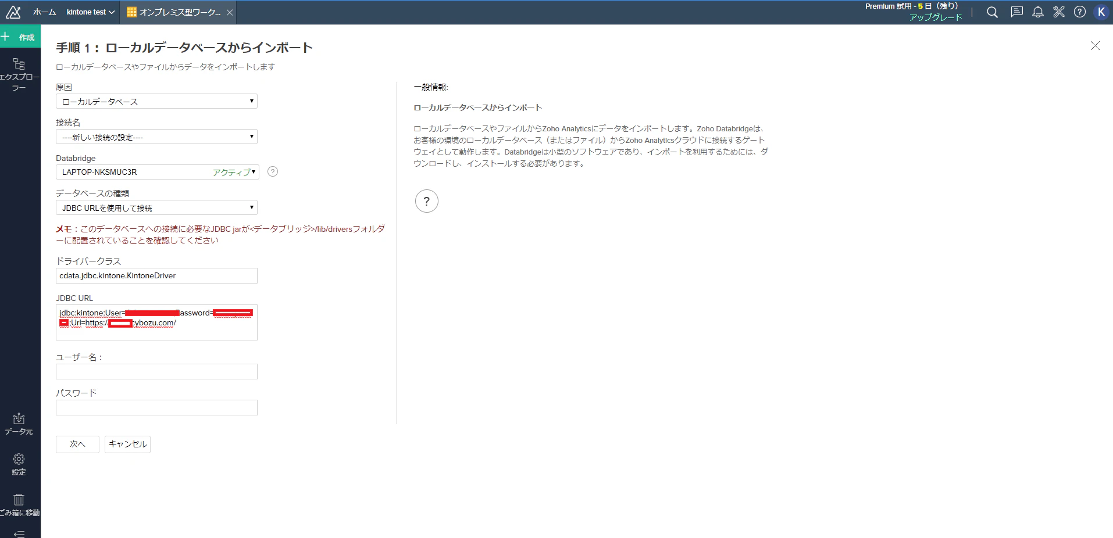
Task: Open the help question mark in top bar
Action: [x=1080, y=12]
